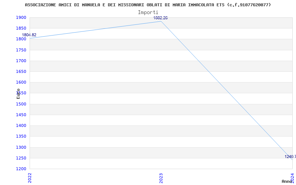The height and width of the screenshot is (185, 296).
Task: Click the 1850 y-axis tick label
Action: click(21, 28)
